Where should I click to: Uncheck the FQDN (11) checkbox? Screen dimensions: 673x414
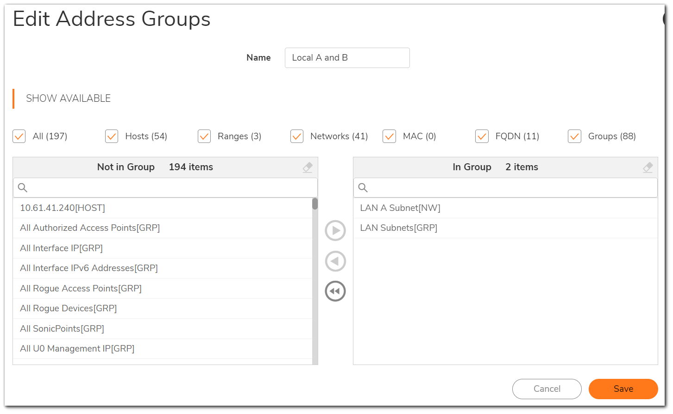(x=482, y=136)
